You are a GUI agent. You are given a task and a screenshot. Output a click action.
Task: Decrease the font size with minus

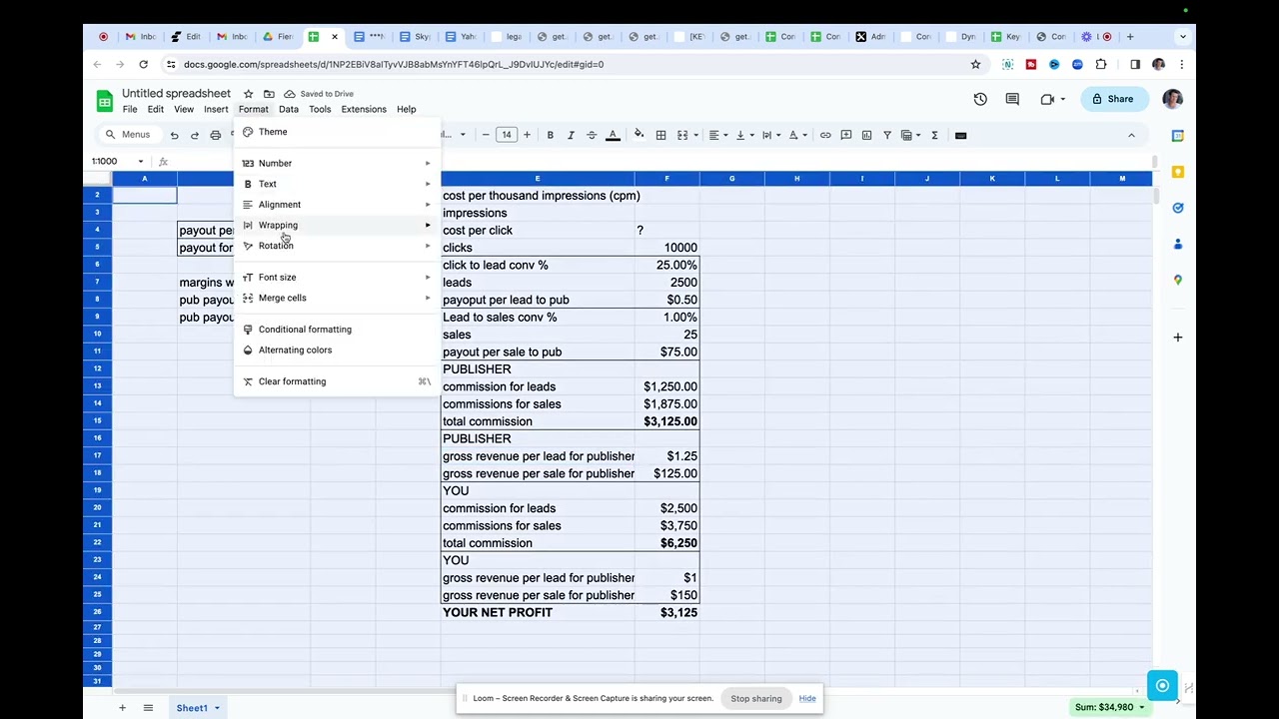tap(486, 135)
